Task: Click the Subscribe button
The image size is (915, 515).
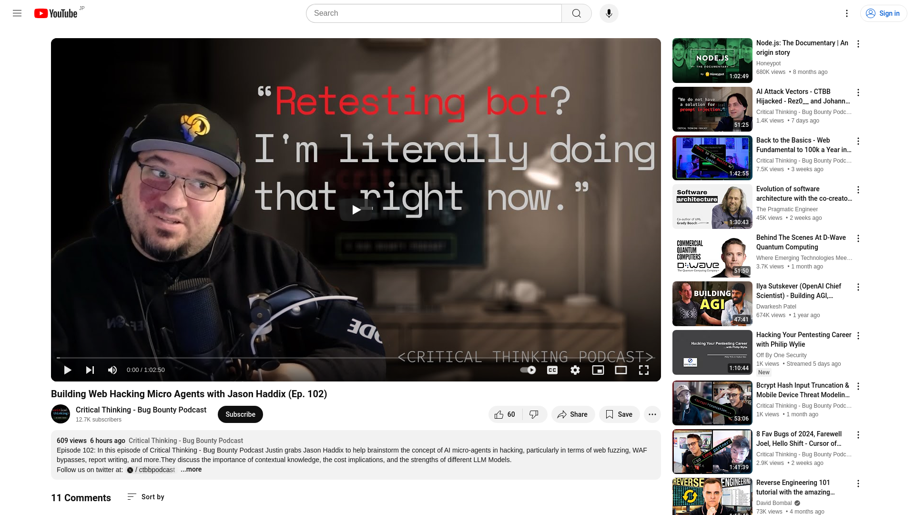Action: 240,414
